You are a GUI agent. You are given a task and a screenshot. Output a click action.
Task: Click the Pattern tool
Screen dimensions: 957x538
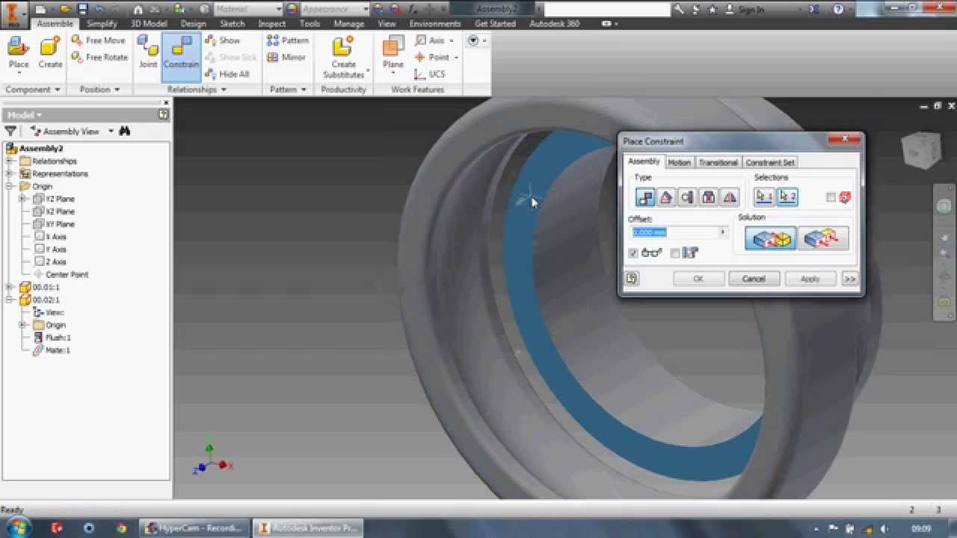[x=288, y=40]
